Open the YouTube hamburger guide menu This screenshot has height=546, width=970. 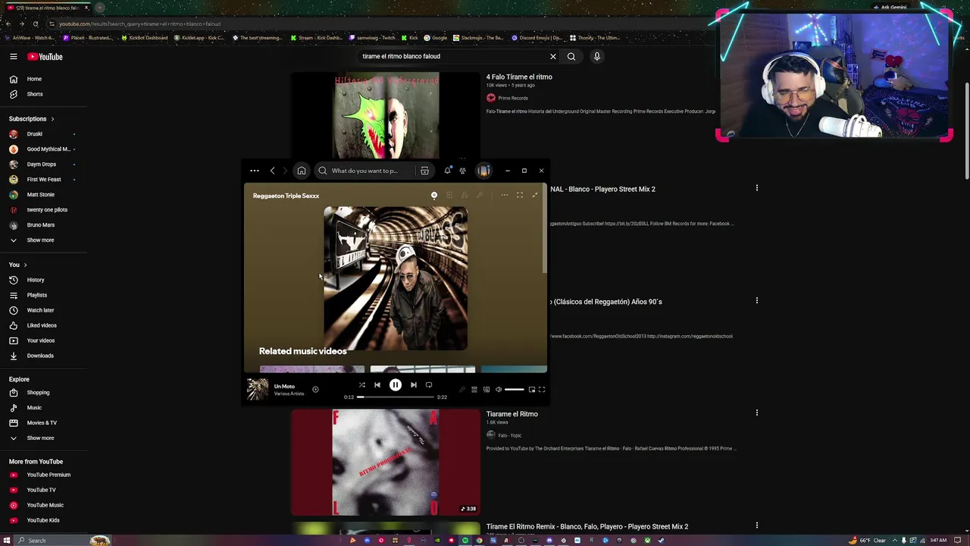(14, 57)
